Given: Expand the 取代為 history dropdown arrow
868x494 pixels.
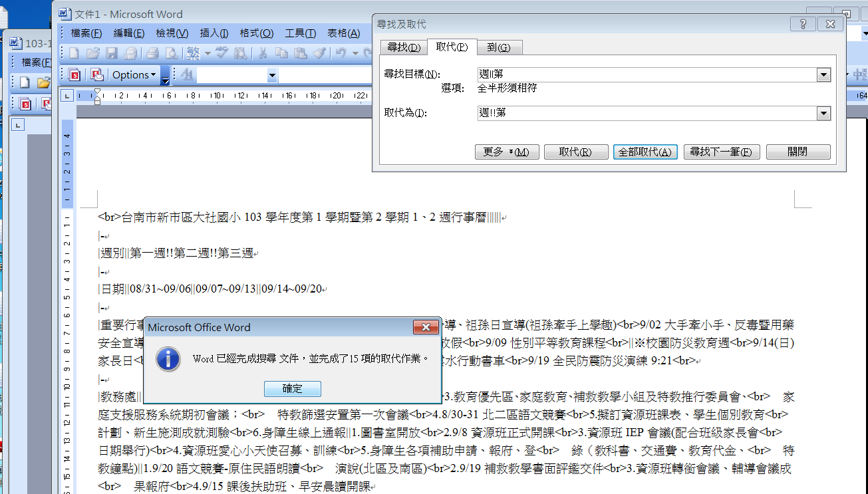Looking at the screenshot, I should coord(824,114).
